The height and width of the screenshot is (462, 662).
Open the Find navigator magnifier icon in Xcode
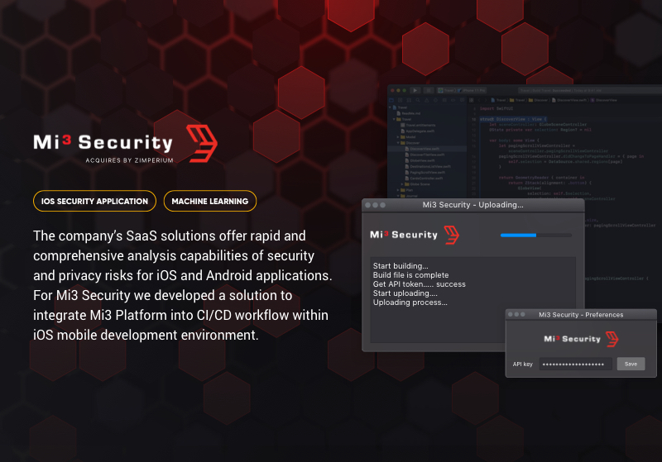coord(418,100)
